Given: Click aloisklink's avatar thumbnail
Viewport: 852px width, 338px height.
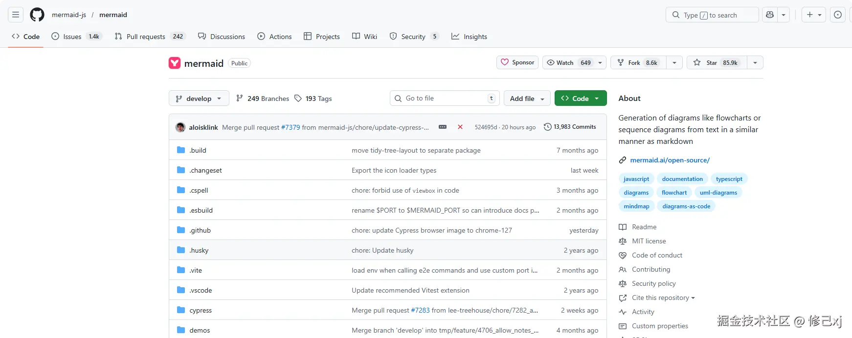Looking at the screenshot, I should pyautogui.click(x=180, y=127).
